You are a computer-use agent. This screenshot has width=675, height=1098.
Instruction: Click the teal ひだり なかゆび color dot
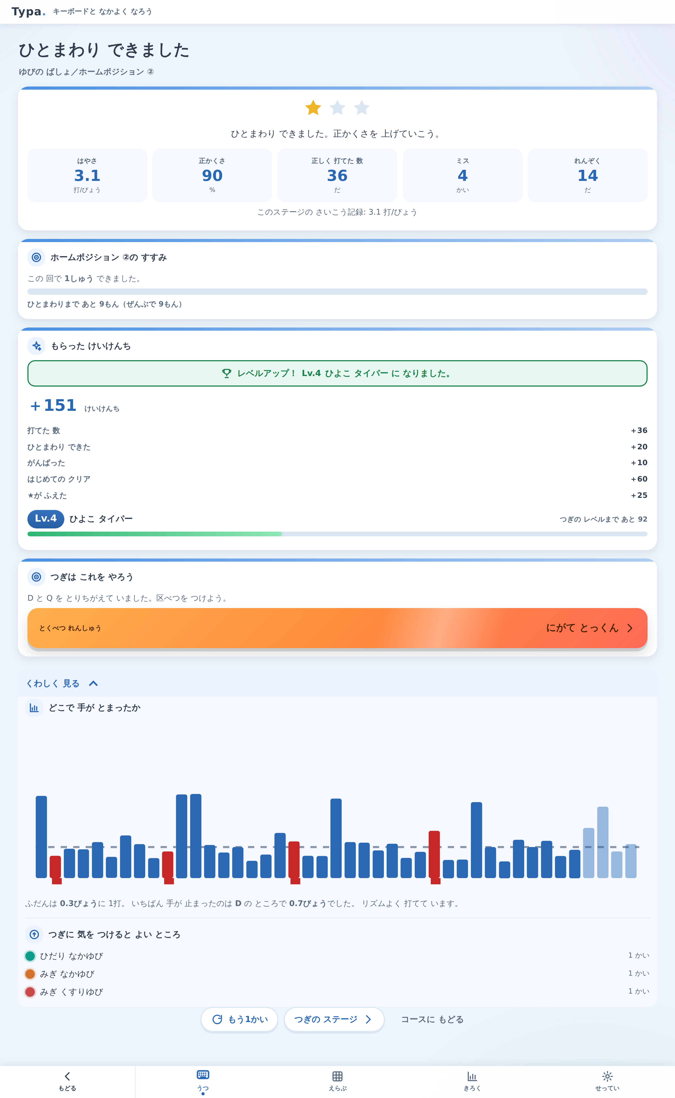click(30, 956)
